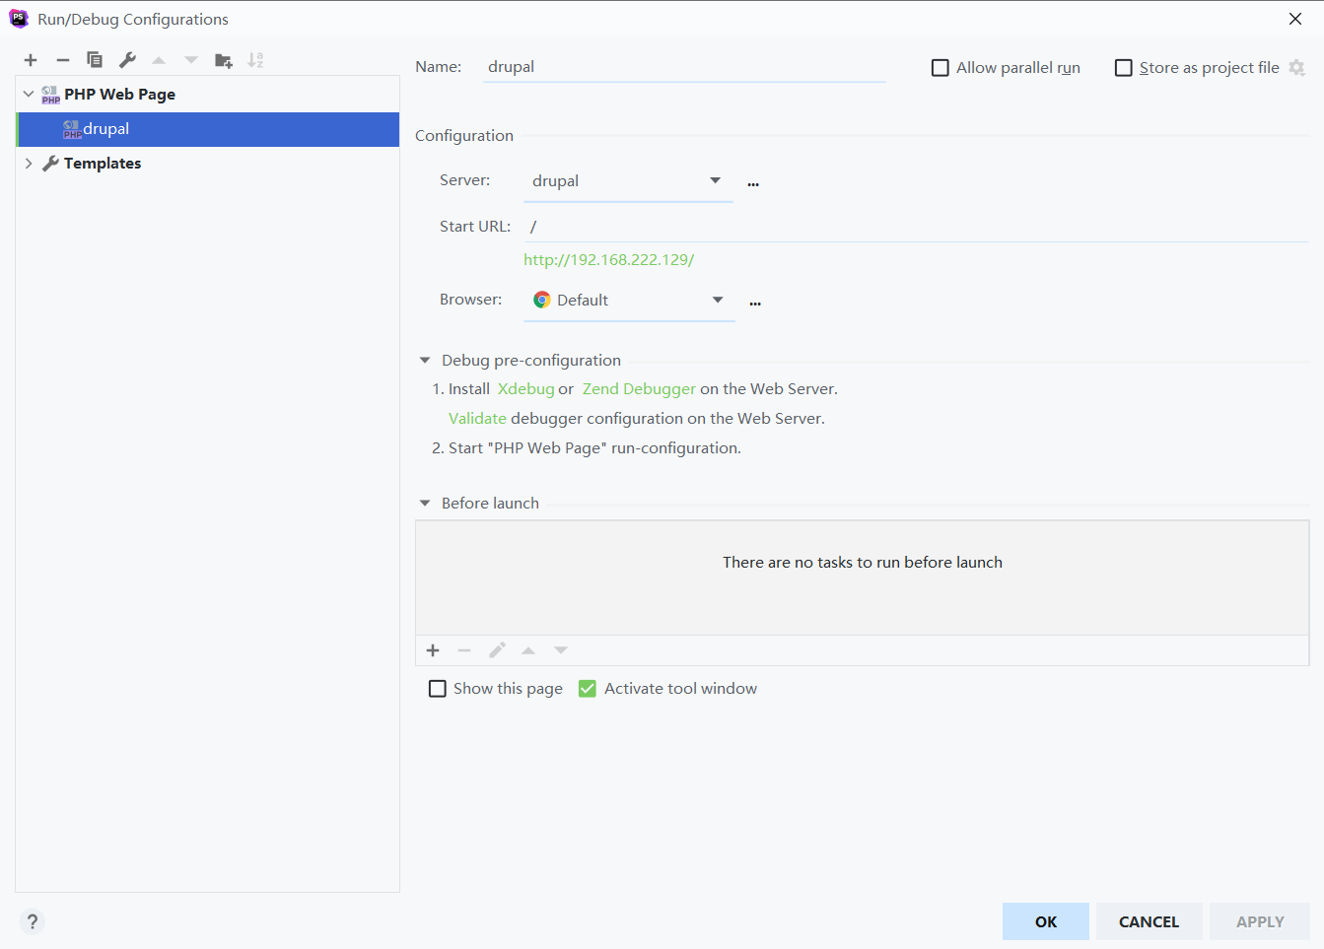Remove before launch task

point(464,650)
